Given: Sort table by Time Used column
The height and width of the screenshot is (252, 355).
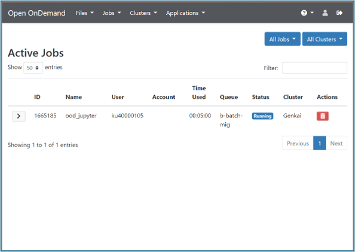Looking at the screenshot, I should [199, 93].
